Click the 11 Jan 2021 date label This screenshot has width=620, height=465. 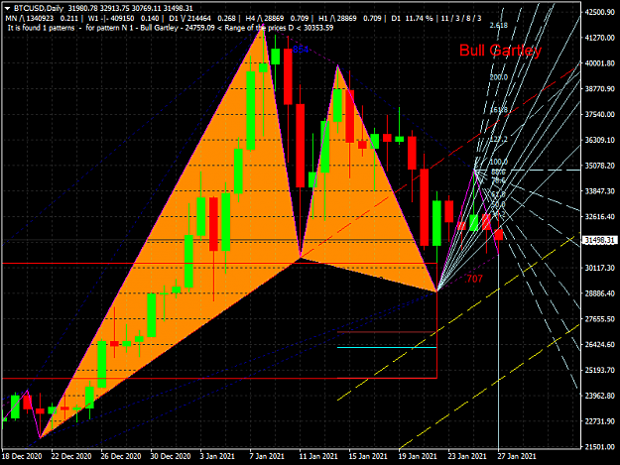pyautogui.click(x=318, y=456)
